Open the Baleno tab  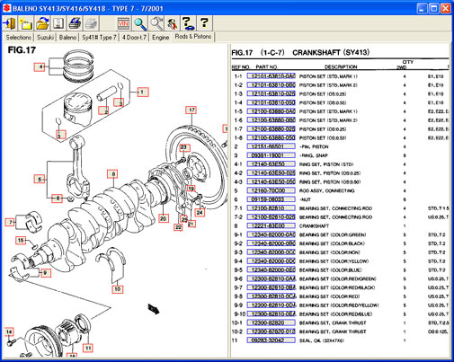(x=67, y=38)
